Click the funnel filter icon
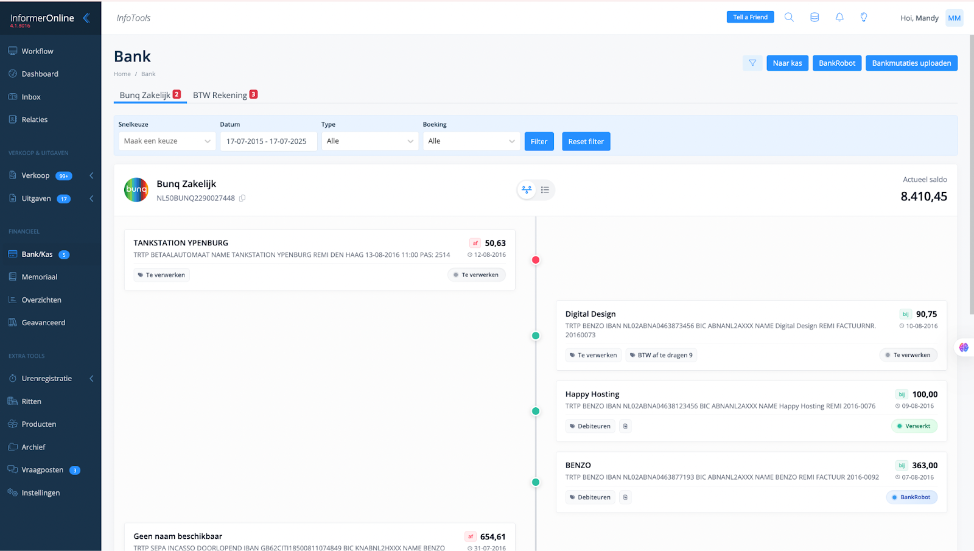974x551 pixels. pos(752,63)
